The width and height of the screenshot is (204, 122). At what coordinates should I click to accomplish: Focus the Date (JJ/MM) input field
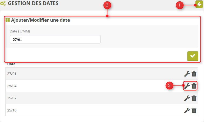coord(55,39)
